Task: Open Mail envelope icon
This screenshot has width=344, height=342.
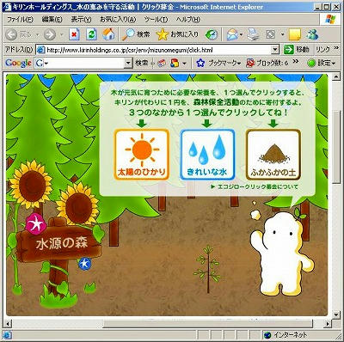Action: point(232,35)
